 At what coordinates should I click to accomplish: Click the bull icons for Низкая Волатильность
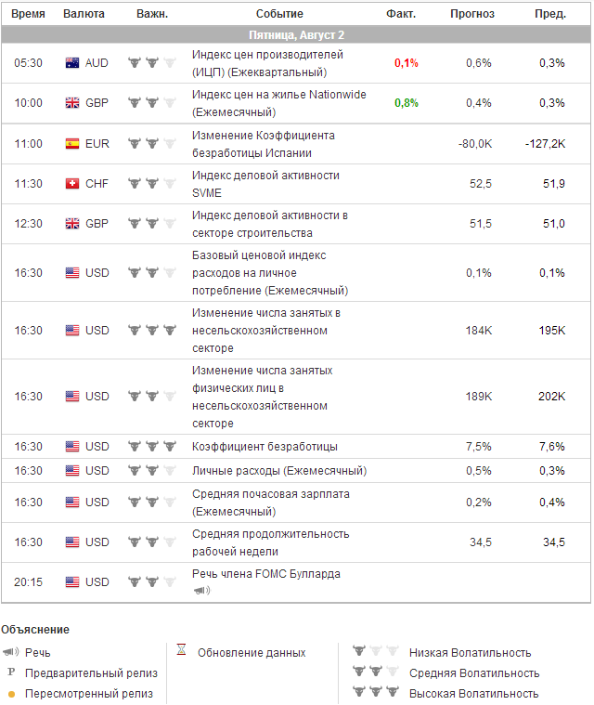[376, 652]
